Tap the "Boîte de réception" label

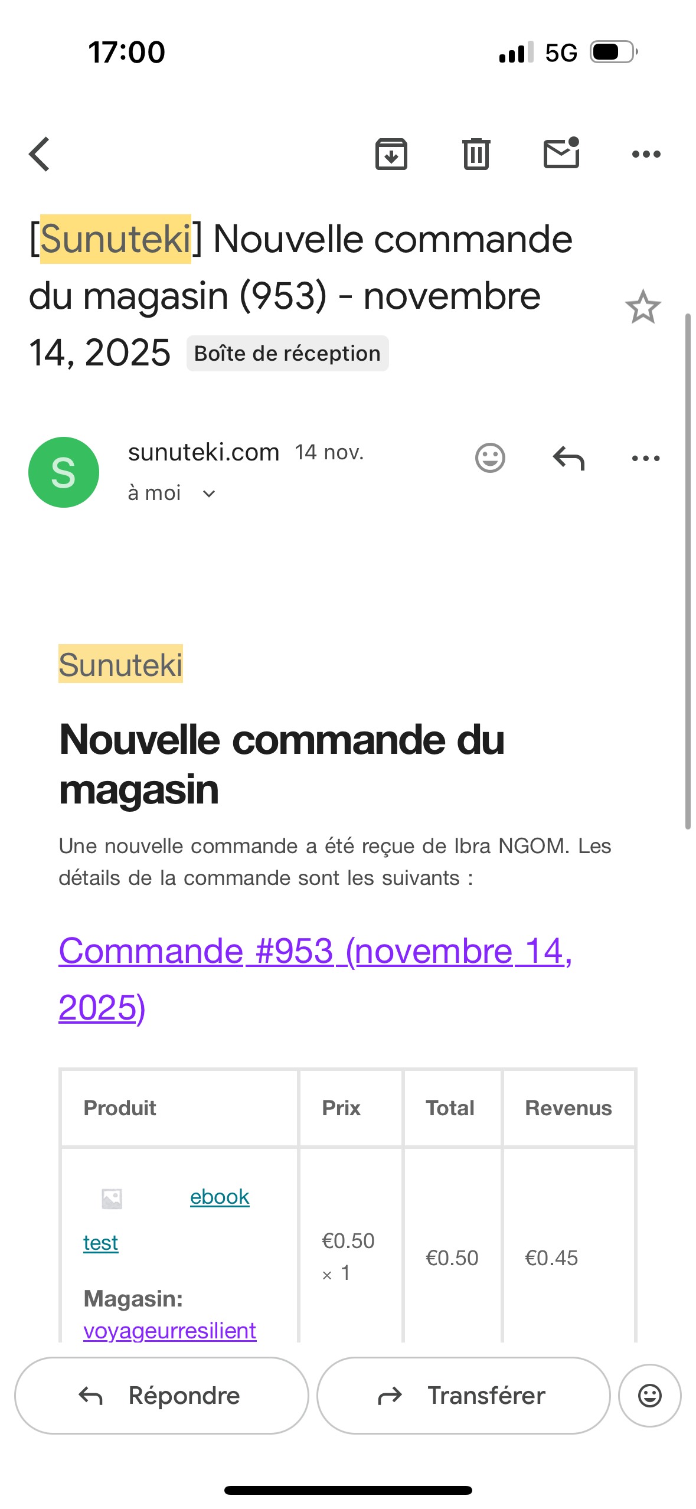(x=287, y=354)
